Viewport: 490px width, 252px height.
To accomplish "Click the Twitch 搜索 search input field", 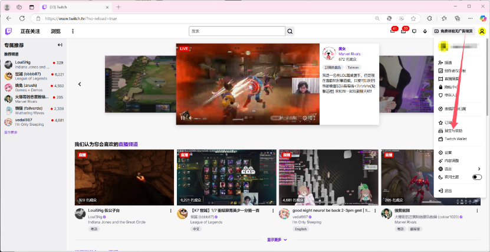I will [237, 31].
